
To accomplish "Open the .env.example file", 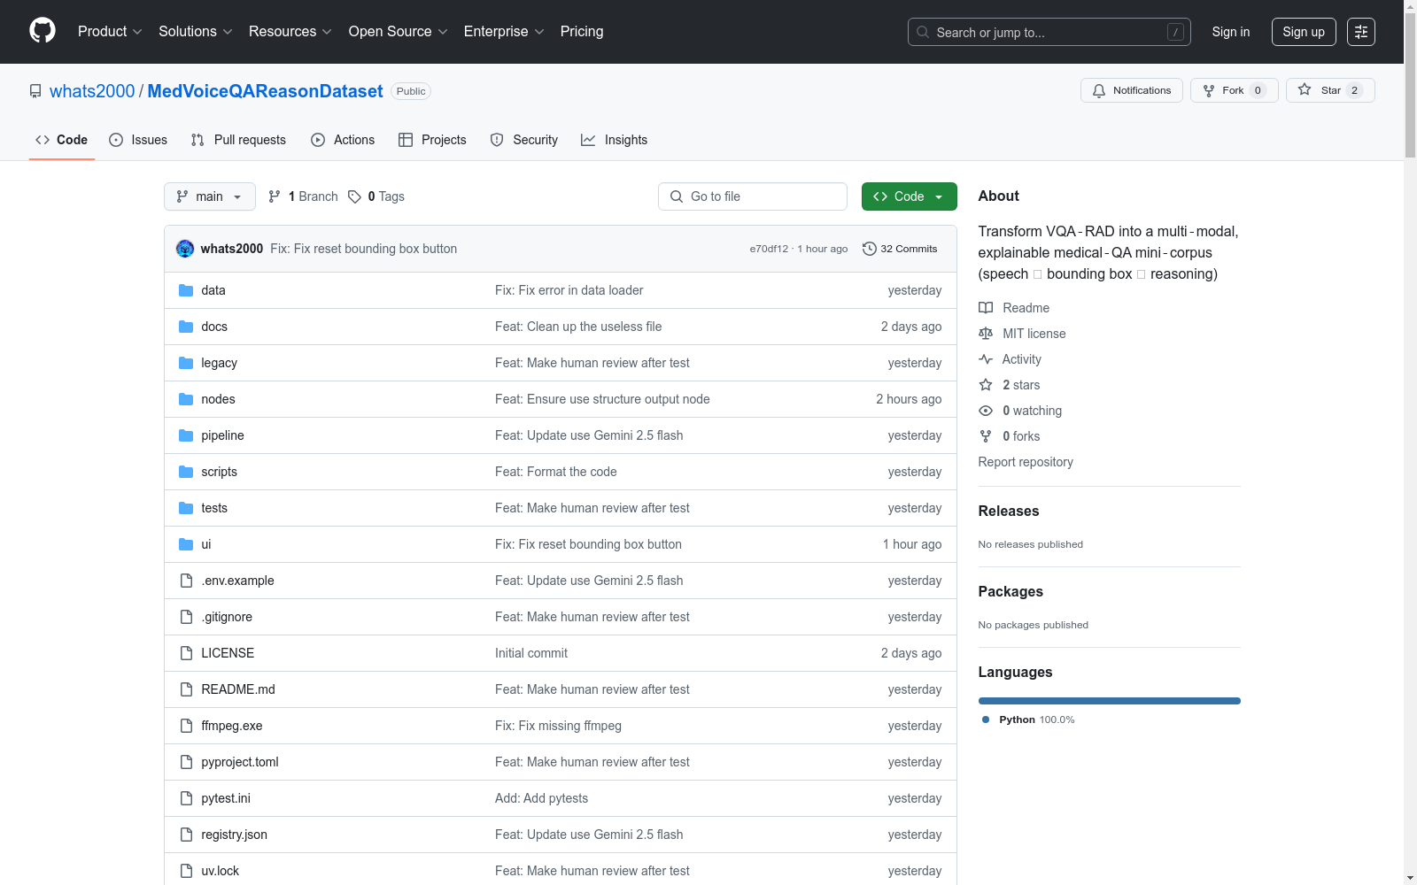I will pos(237,581).
